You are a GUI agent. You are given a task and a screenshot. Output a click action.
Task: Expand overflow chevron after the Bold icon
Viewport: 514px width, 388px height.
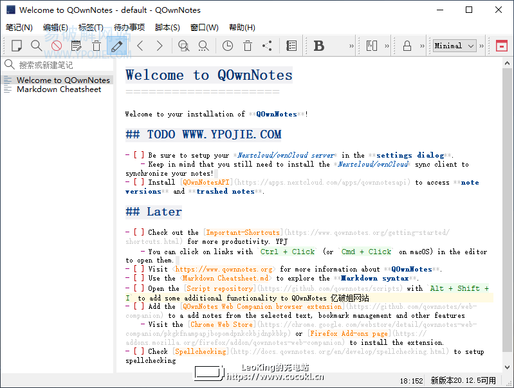point(351,46)
